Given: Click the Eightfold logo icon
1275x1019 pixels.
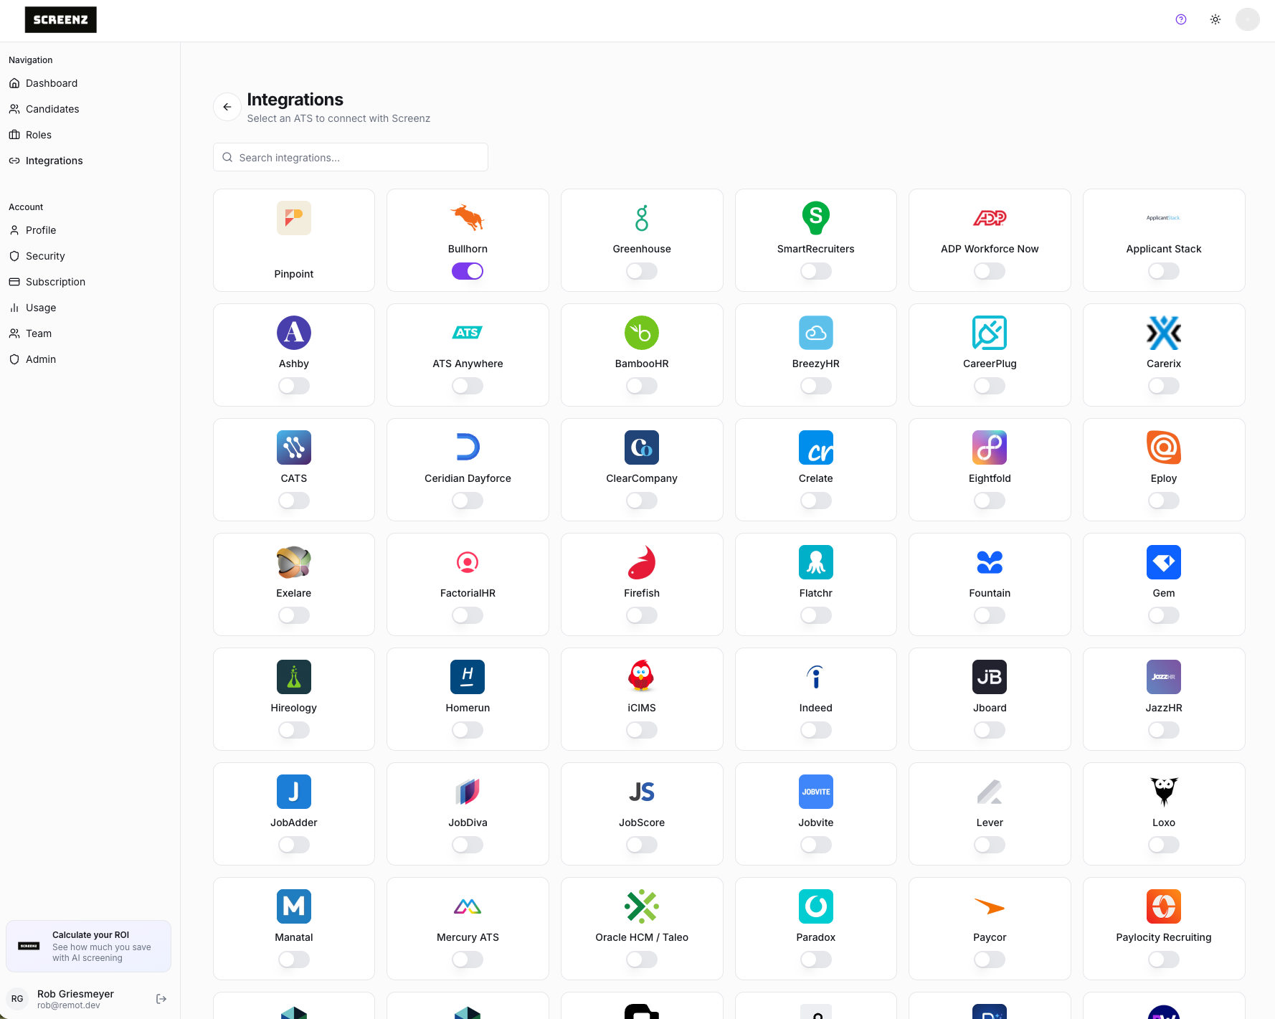Looking at the screenshot, I should pyautogui.click(x=990, y=447).
